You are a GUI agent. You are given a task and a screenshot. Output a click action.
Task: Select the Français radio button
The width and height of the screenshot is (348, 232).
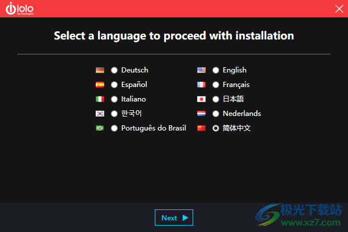pyautogui.click(x=216, y=85)
